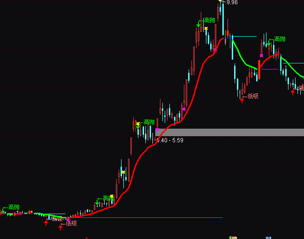The height and width of the screenshot is (239, 304).
Task: Click the 5.40 - 5.59 price range text
Action: (x=170, y=140)
